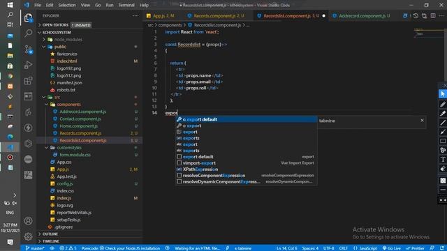The height and width of the screenshot is (251, 447).
Task: Collapse customstyles folder
Action: [69, 147]
